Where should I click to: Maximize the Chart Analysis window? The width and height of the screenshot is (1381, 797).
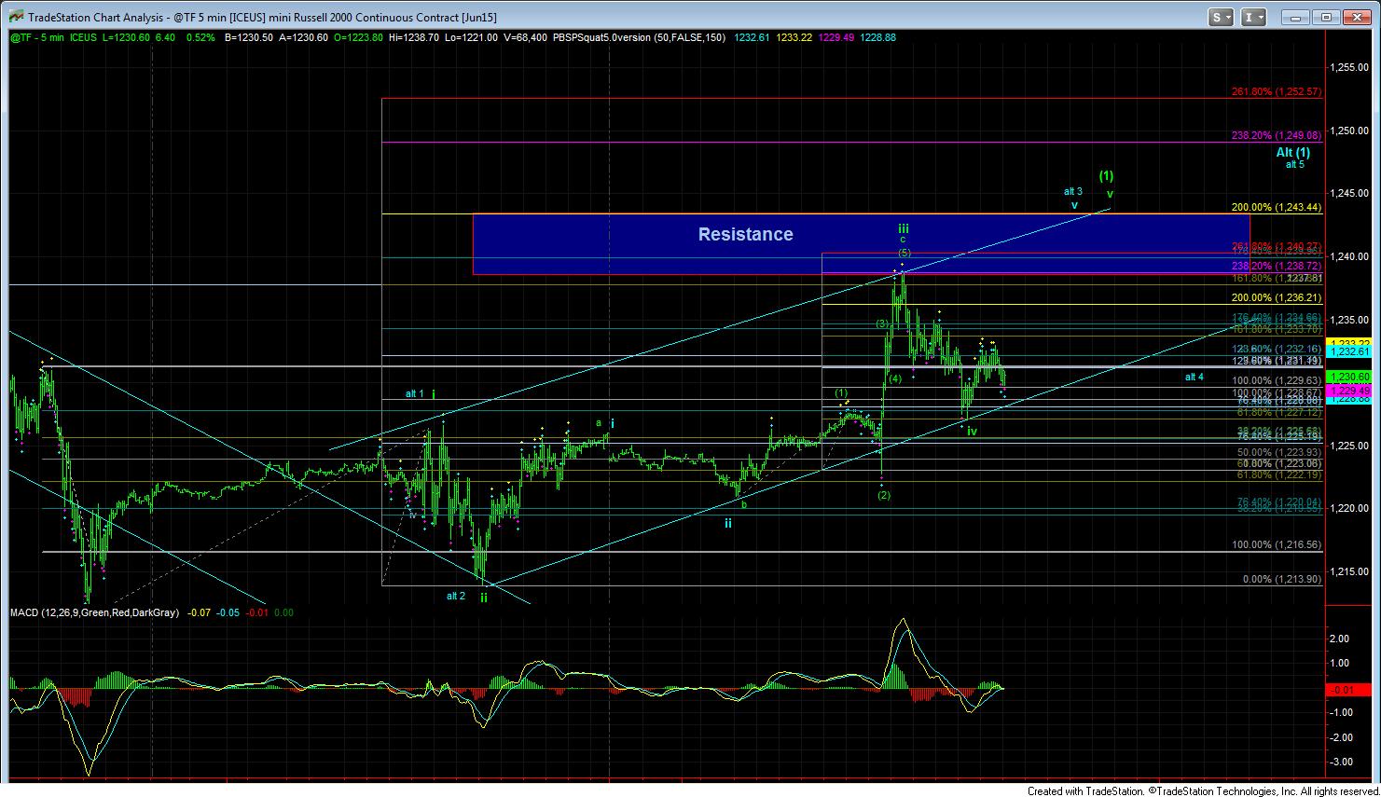click(1328, 17)
